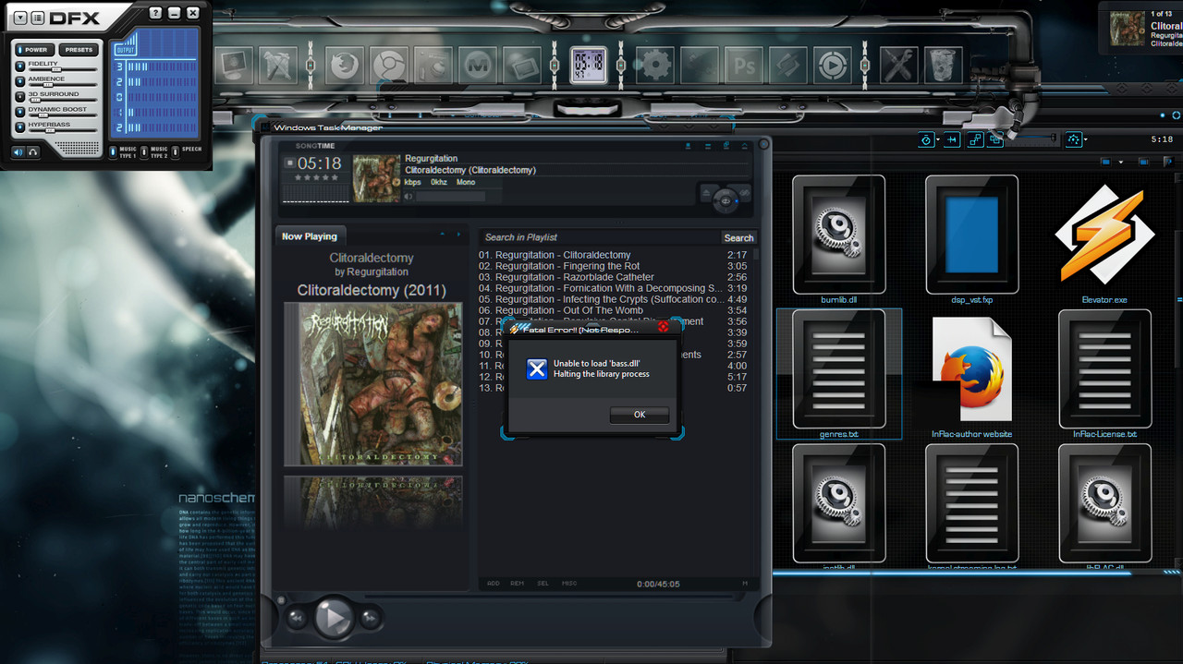Launch Firefox from the top dock

click(343, 66)
